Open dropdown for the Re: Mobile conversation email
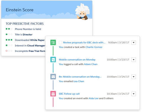This screenshot has height=112, width=142. [x=133, y=77]
